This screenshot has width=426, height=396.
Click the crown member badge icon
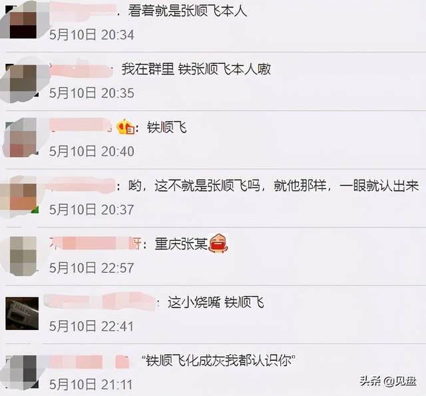tap(126, 127)
